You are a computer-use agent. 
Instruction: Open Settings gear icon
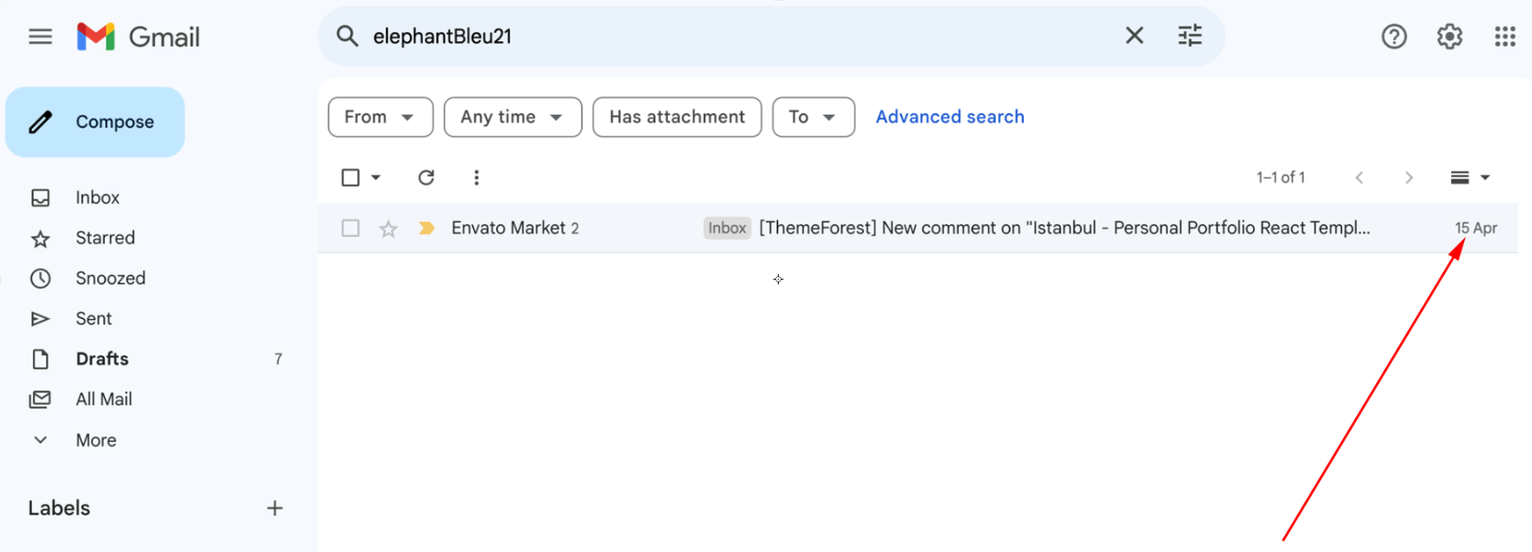1449,37
